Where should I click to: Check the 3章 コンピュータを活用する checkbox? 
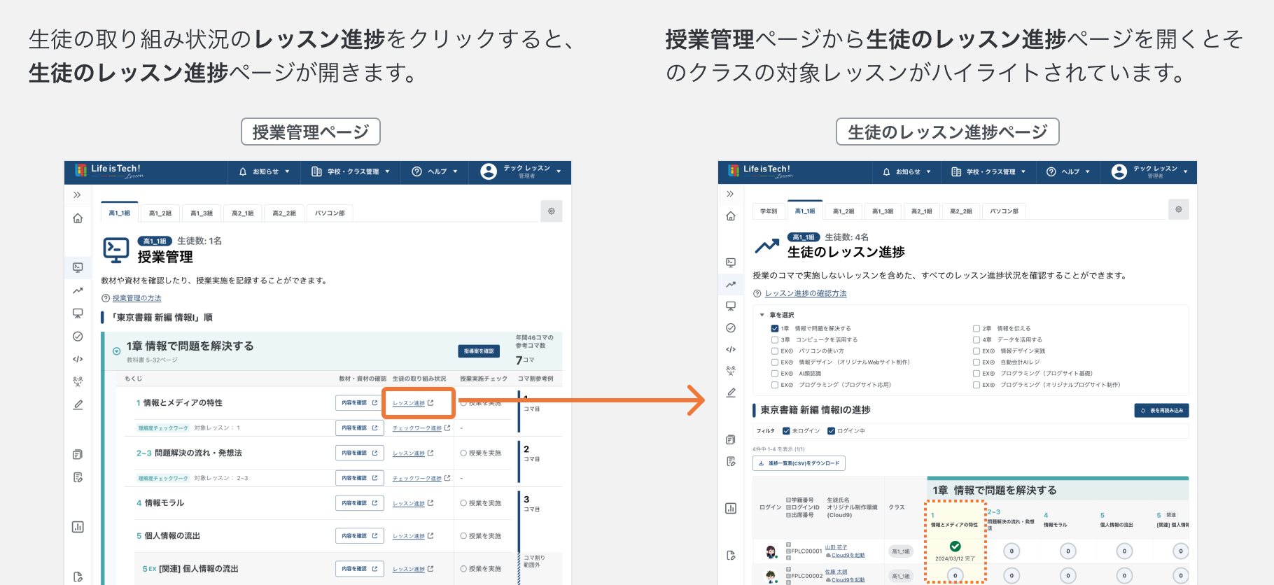coord(775,339)
